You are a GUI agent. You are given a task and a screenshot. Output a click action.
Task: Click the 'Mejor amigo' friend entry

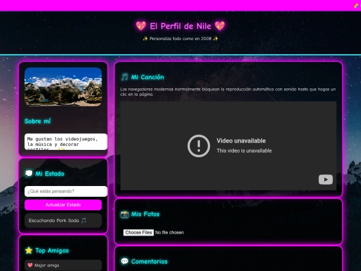pyautogui.click(x=63, y=265)
